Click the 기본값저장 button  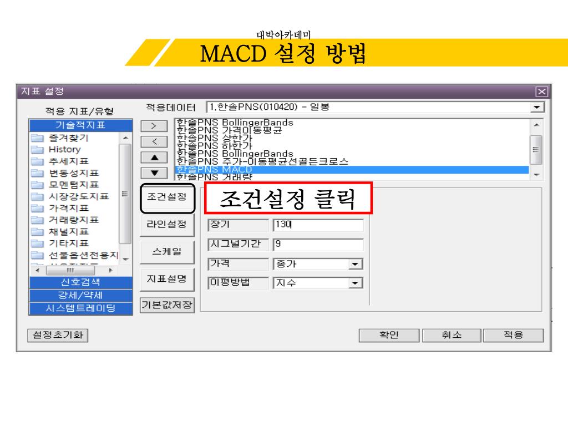(x=167, y=305)
